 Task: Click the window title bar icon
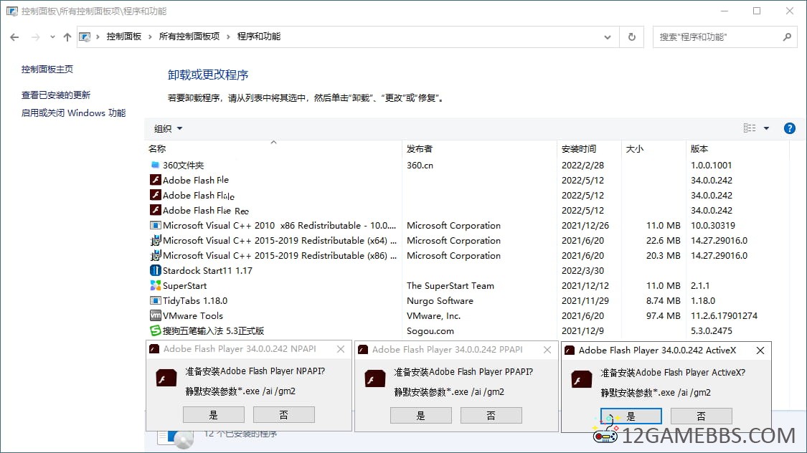point(12,11)
